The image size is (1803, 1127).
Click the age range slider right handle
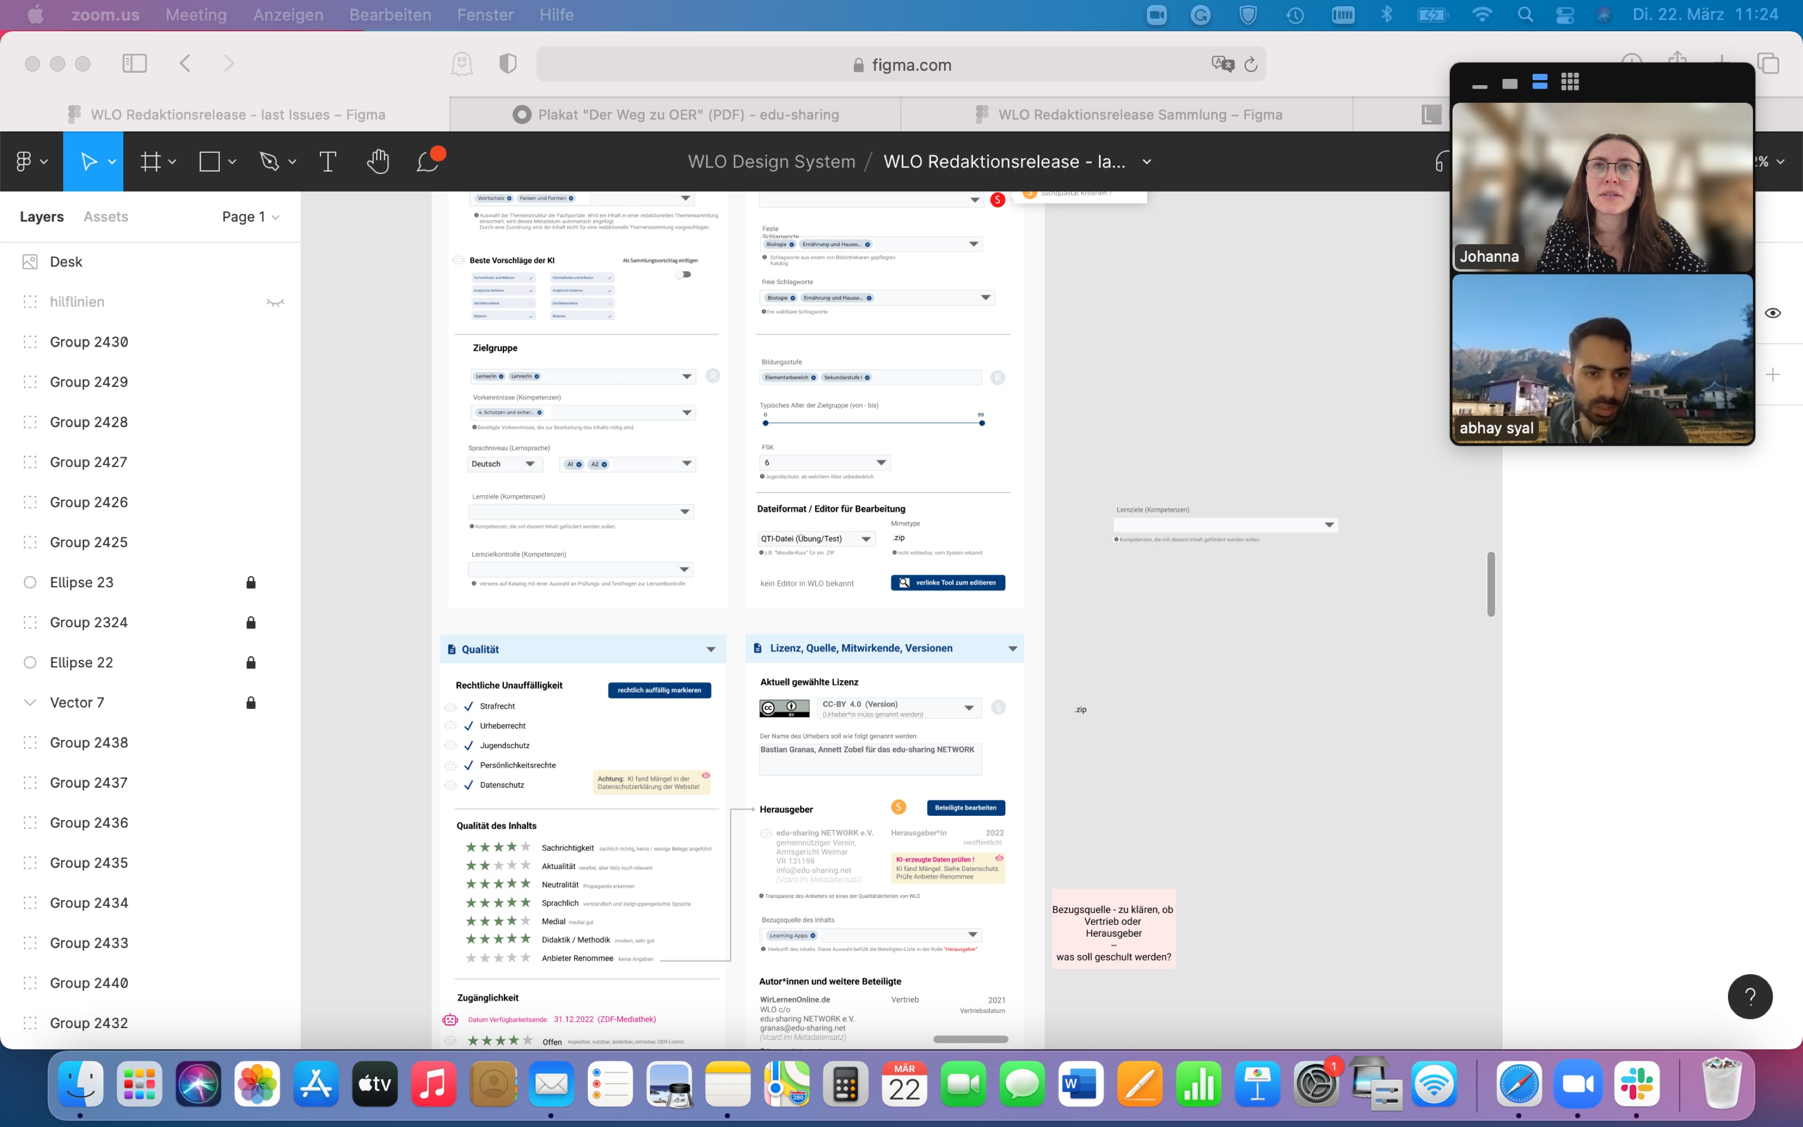[x=982, y=423]
